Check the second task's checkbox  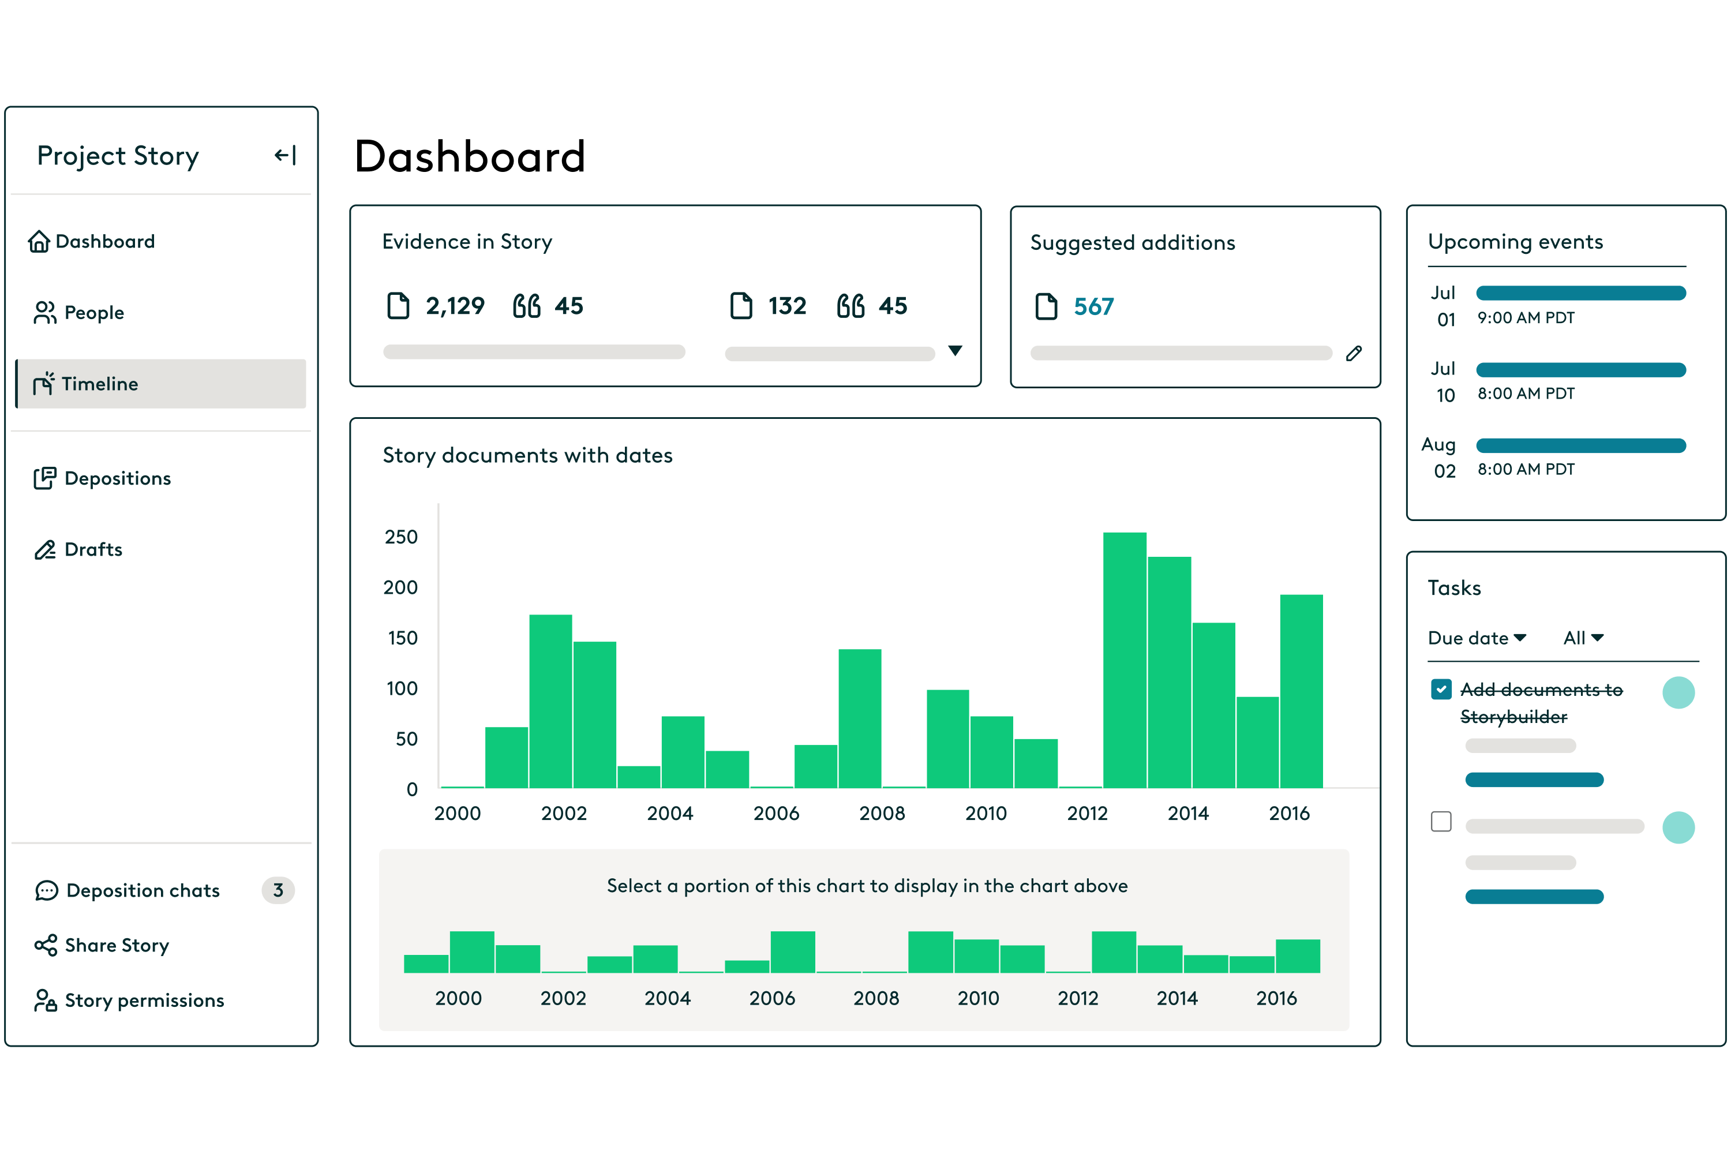[1441, 821]
